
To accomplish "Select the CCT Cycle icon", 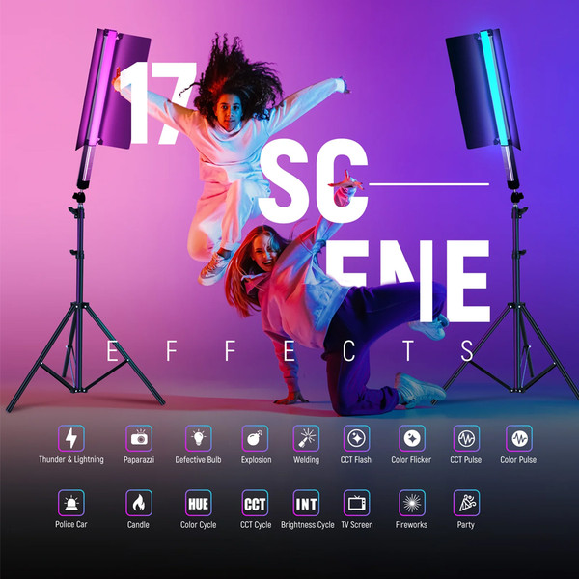I will click(x=255, y=503).
